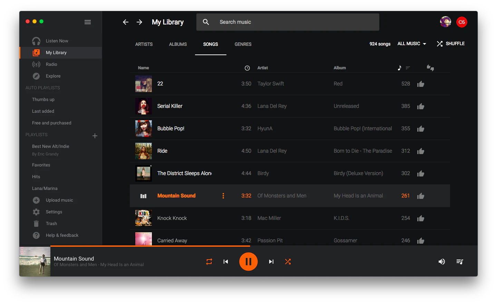Select the Songs tab

coord(211,44)
